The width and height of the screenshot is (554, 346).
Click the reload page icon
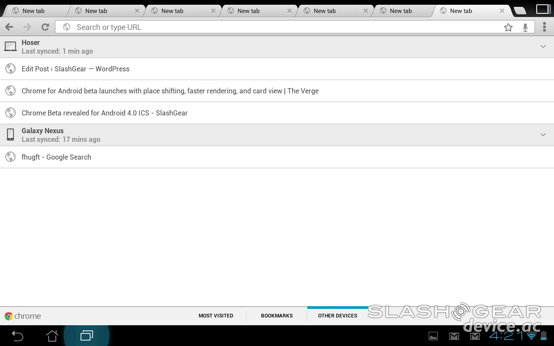[x=45, y=27]
